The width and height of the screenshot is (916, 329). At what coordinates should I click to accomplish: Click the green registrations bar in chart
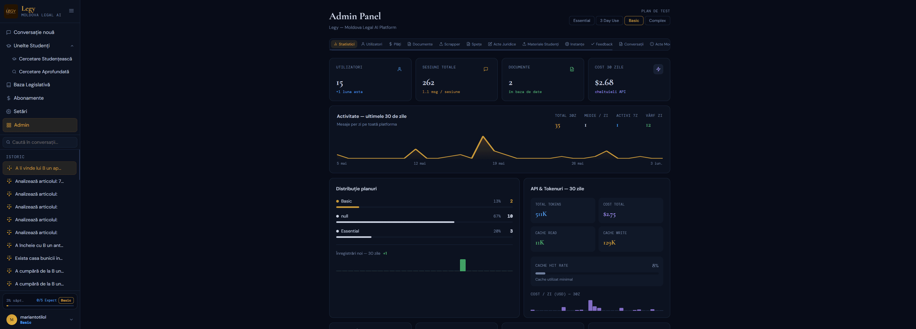point(463,265)
